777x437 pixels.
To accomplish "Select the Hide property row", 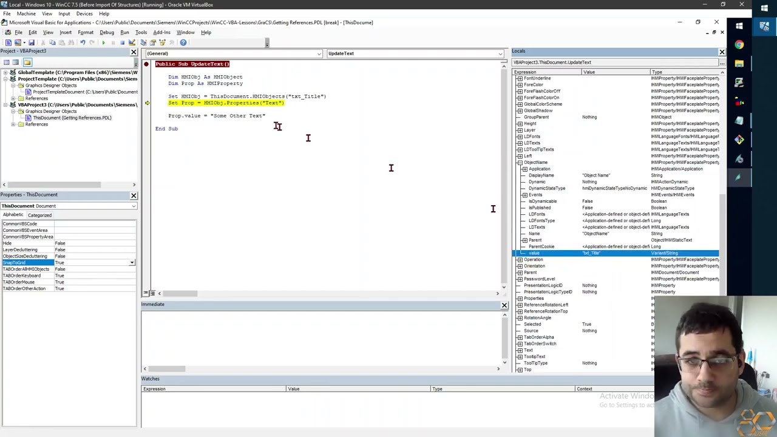I will click(69, 243).
